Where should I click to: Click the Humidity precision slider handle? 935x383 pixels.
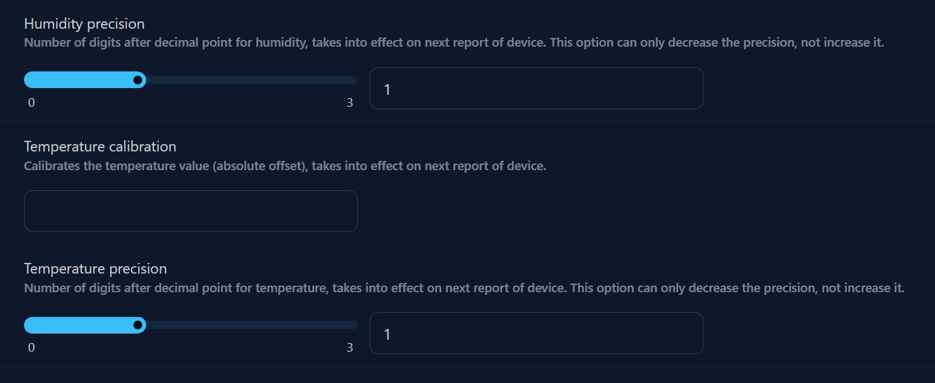(x=137, y=80)
